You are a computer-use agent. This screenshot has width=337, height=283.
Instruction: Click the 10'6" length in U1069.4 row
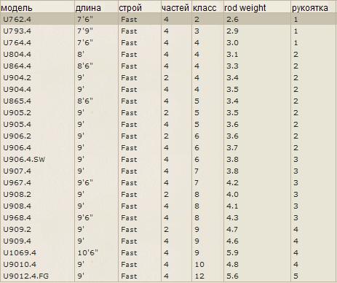click(88, 252)
